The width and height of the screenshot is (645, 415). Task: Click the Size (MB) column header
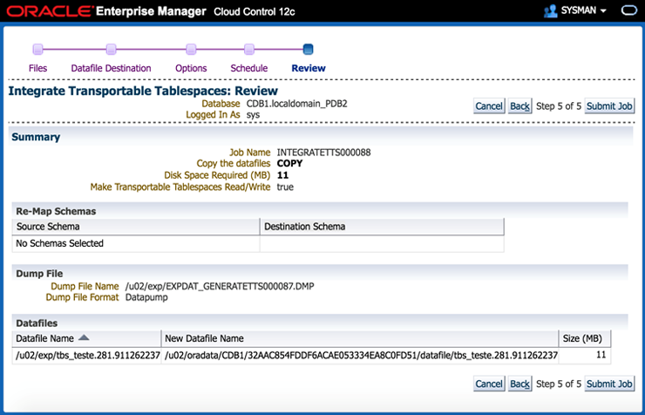click(585, 338)
